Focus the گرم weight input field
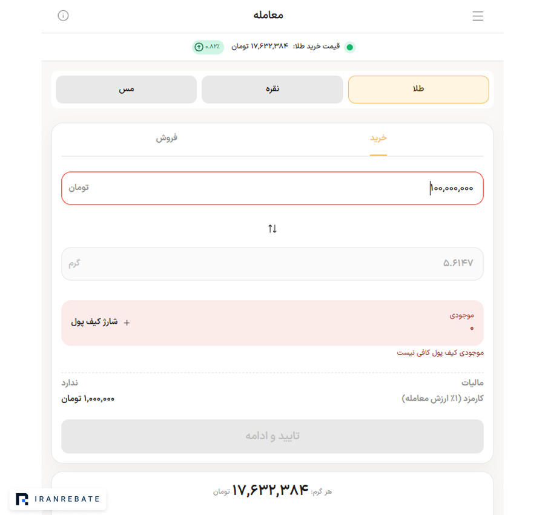This screenshot has width=545, height=515. coord(272,264)
